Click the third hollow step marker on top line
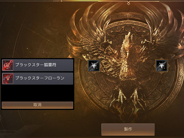The height and width of the screenshot is (138, 184). pyautogui.click(x=58, y=1)
